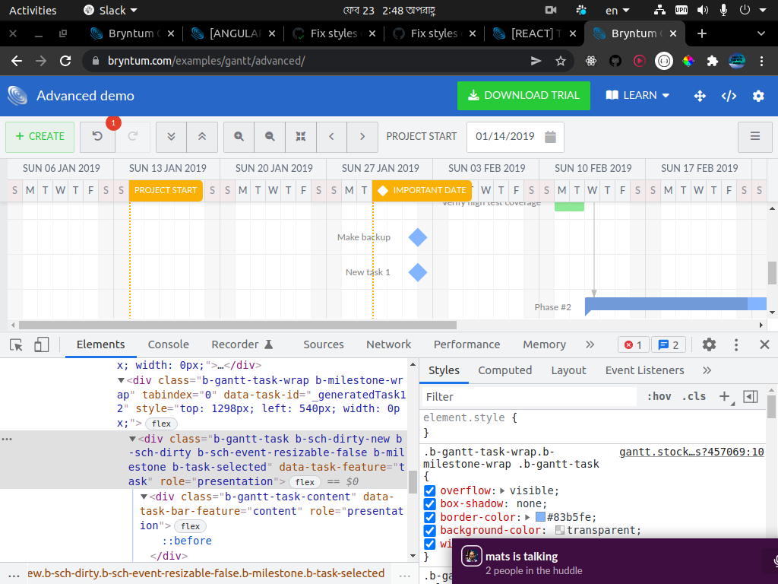778x584 pixels.
Task: Click the Make backup milestone diamond
Action: (416, 237)
